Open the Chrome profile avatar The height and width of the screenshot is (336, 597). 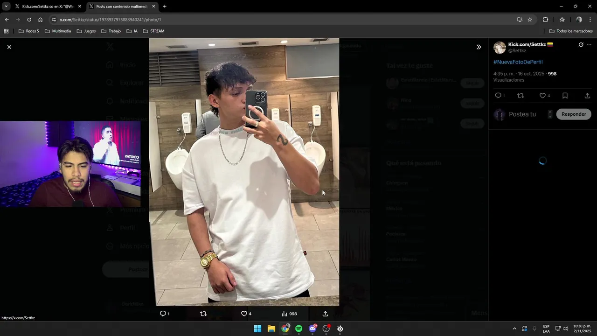579,20
